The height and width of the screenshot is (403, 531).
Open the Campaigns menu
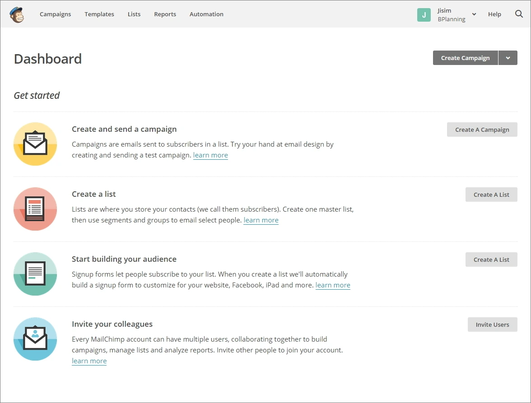point(55,14)
